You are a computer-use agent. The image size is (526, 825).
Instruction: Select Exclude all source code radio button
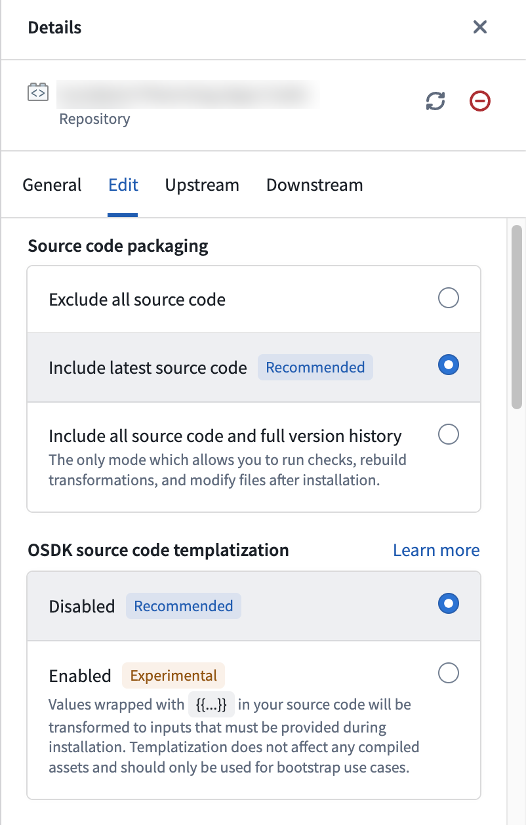click(449, 299)
